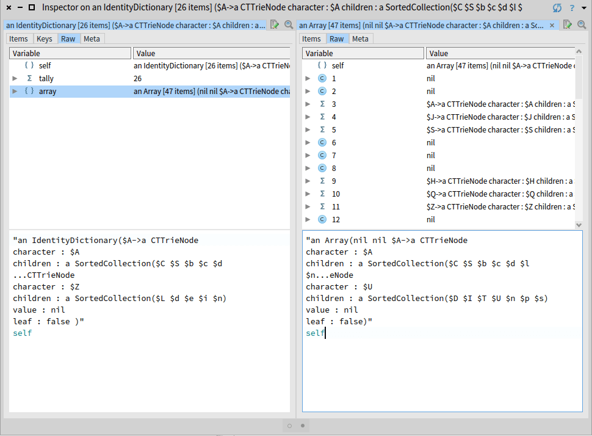Image resolution: width=592 pixels, height=436 pixels.
Task: Click the sigma icon beside the tally variable
Action: (x=29, y=79)
